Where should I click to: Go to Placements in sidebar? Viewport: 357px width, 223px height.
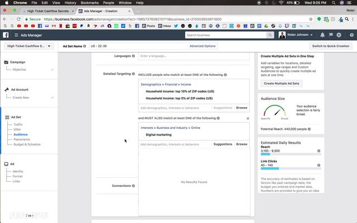tap(22, 139)
